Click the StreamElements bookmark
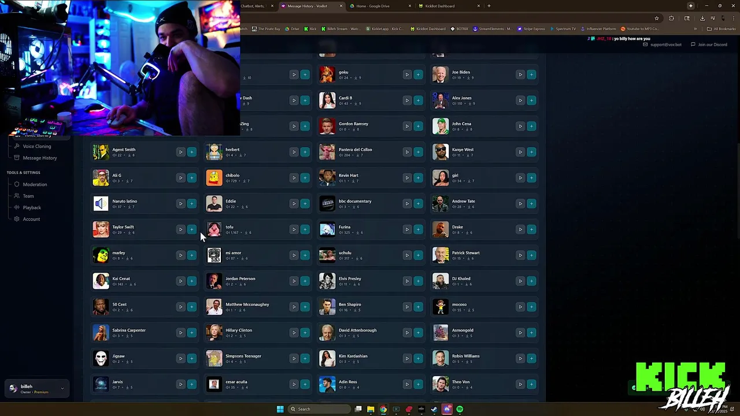The height and width of the screenshot is (416, 740). [493, 29]
